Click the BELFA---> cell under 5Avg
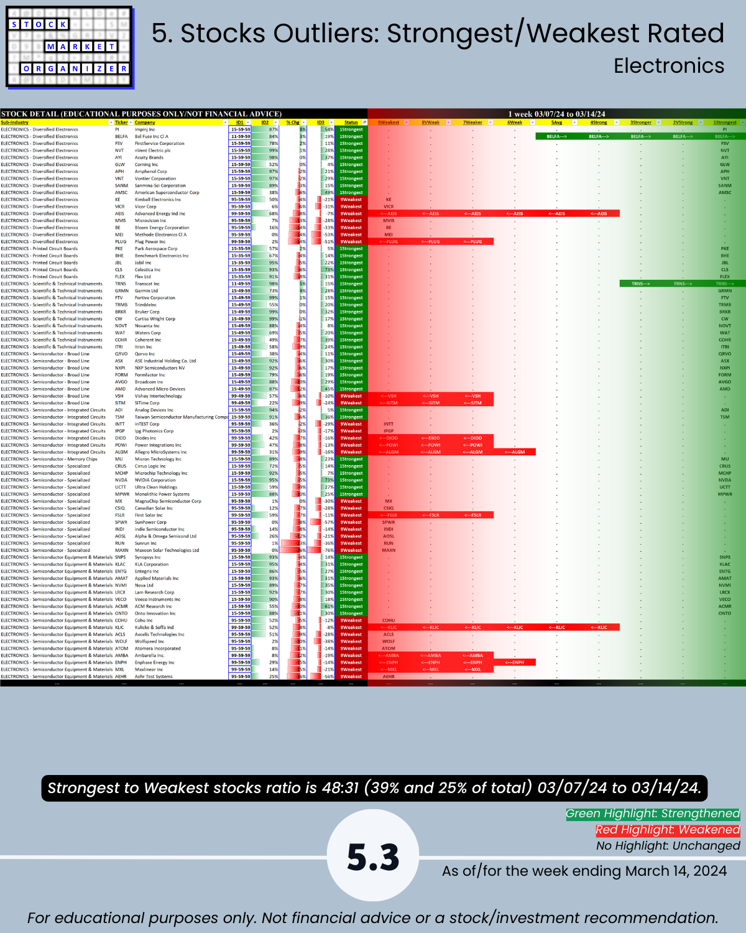Screen dimensions: 746x933 tap(556, 136)
